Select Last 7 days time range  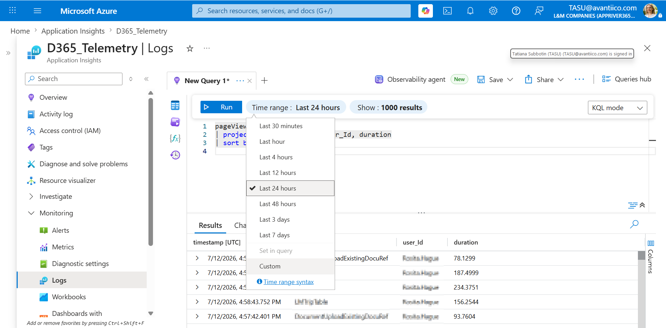click(x=290, y=235)
